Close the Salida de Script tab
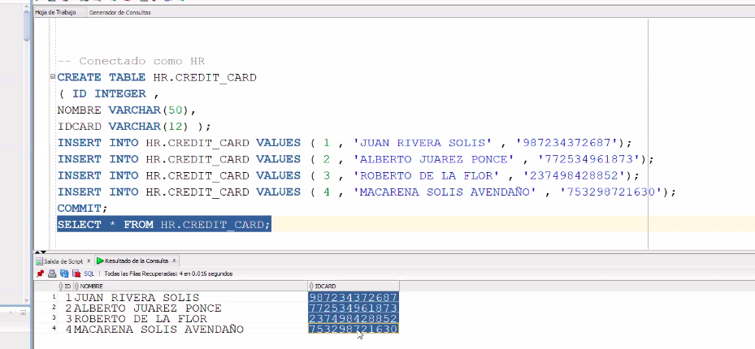 [x=89, y=261]
